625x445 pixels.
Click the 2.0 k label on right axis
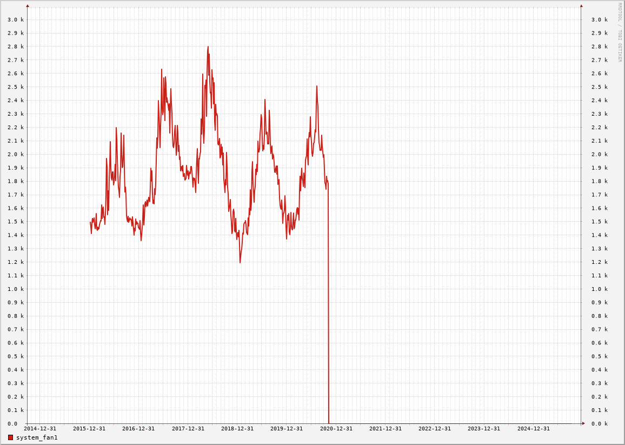600,155
